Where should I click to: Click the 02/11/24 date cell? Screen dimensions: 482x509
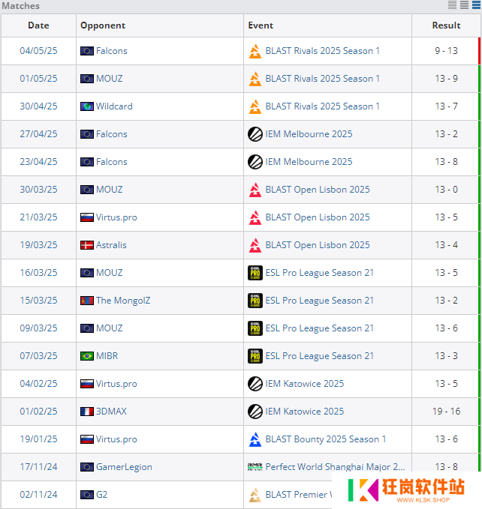tap(39, 495)
